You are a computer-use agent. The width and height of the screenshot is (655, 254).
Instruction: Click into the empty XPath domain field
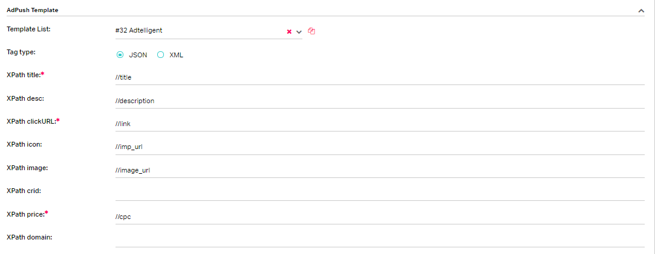click(380, 240)
